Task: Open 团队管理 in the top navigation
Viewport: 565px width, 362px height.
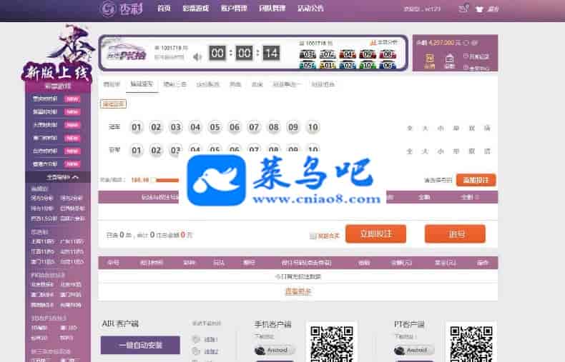Action: click(272, 9)
